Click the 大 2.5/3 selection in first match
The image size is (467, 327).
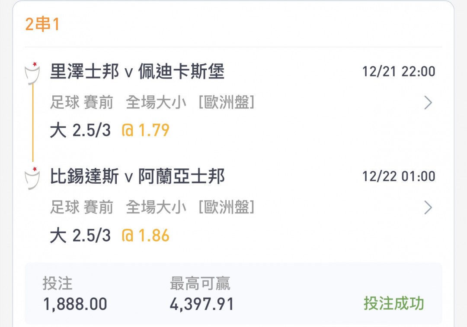[x=80, y=130]
